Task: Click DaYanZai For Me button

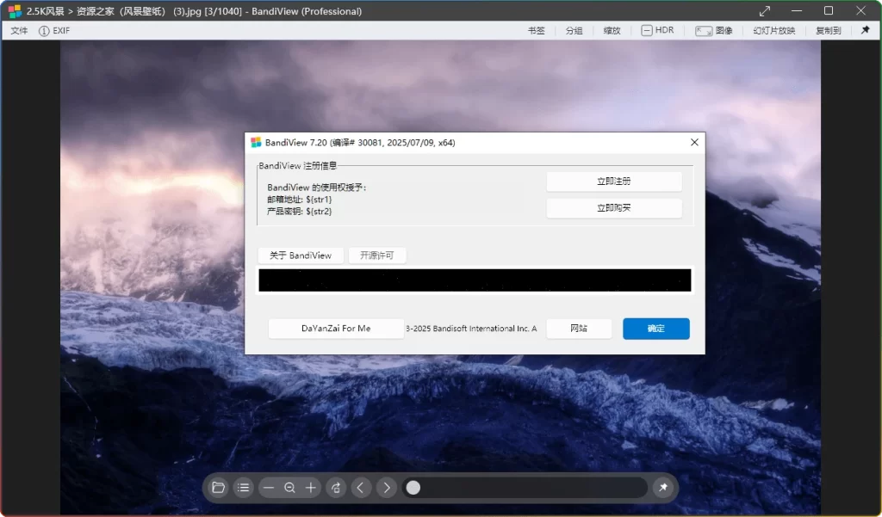Action: (x=336, y=329)
